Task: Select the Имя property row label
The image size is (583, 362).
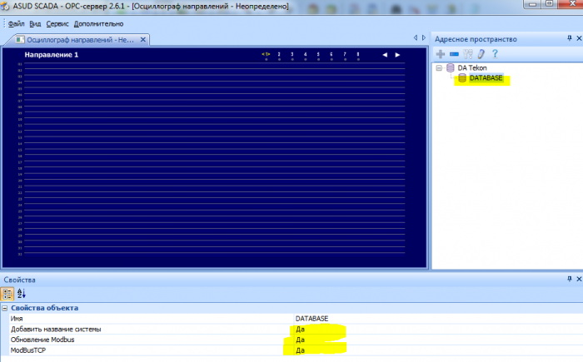Action: 17,319
